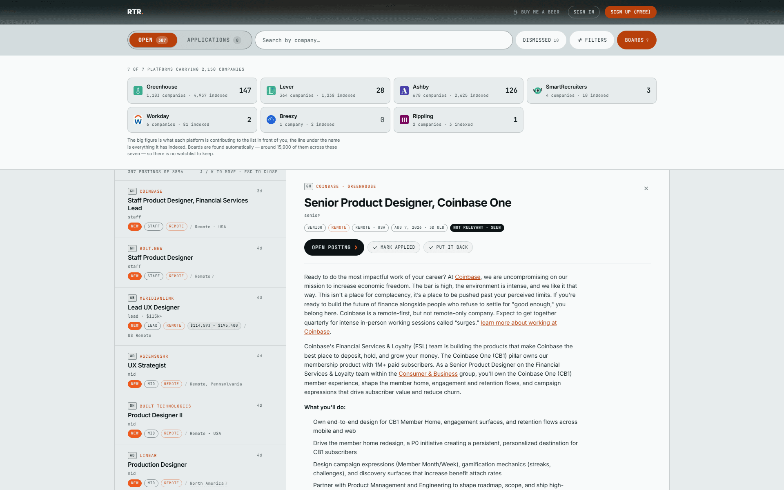The height and width of the screenshot is (490, 784).
Task: Click the Consumer & Business link
Action: 428,374
